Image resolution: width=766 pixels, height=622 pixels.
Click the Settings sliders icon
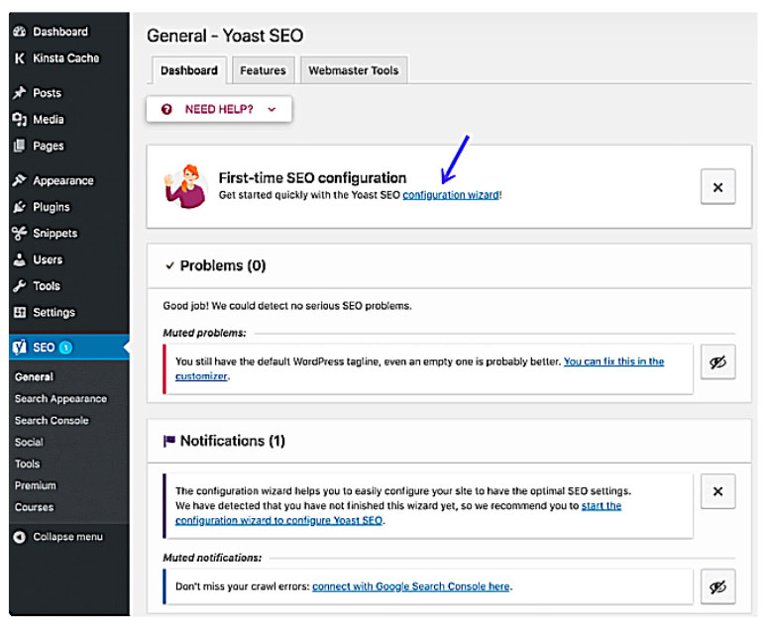[20, 312]
